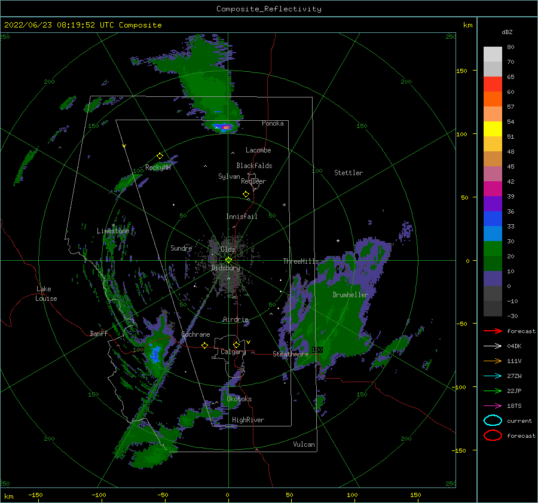Viewport: 538px width, 503px height.
Task: Click the RedDeer city label
Action: 253,181
